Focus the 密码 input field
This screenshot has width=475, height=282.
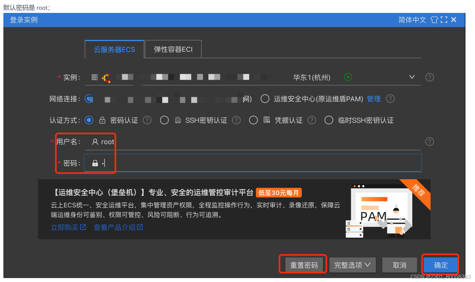pyautogui.click(x=253, y=163)
